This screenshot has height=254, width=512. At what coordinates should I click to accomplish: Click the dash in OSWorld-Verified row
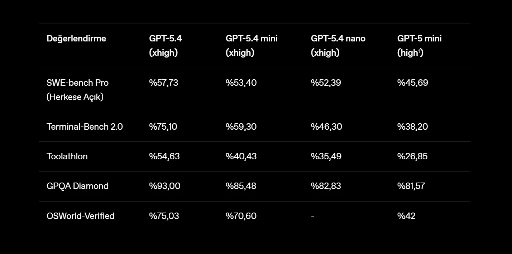(x=312, y=216)
